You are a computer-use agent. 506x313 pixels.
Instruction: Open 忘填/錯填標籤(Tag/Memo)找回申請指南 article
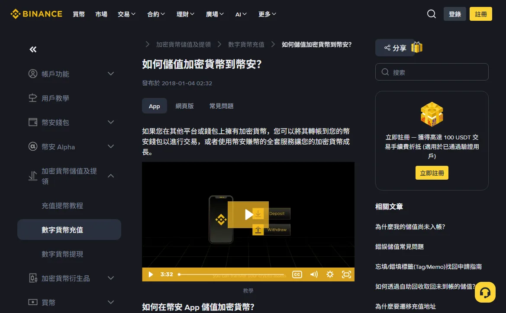429,267
